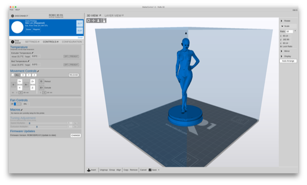Home the Y axis button
The image size is (307, 185).
[x=29, y=75]
